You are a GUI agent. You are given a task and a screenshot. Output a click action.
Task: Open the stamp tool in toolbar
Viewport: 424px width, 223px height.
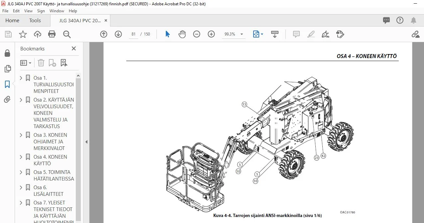(340, 34)
